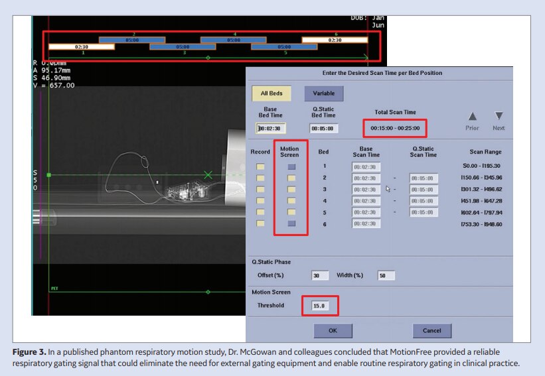Toggle Motion Screen for bed 3
The image size is (545, 376).
pos(291,190)
